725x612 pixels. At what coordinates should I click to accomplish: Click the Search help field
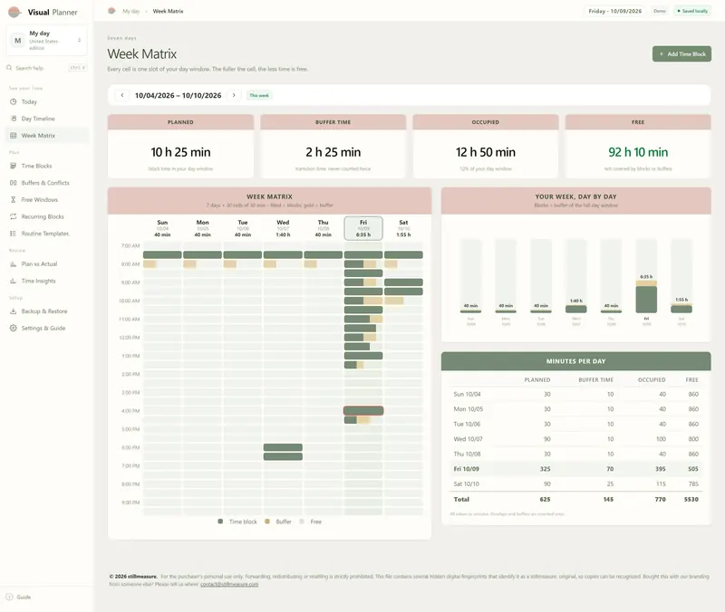point(47,68)
